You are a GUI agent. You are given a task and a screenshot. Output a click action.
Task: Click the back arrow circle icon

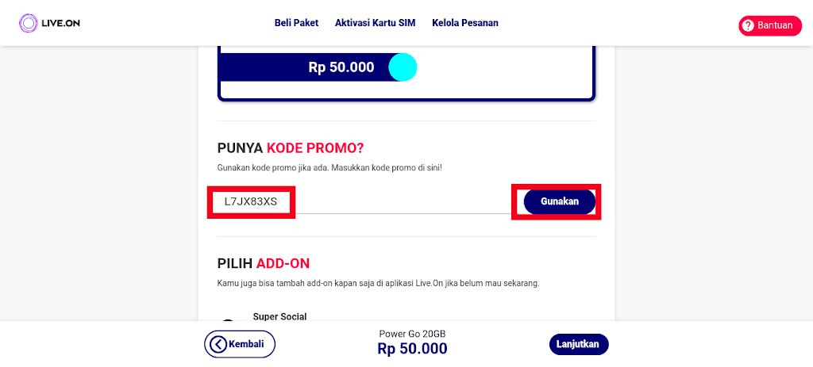click(x=217, y=344)
